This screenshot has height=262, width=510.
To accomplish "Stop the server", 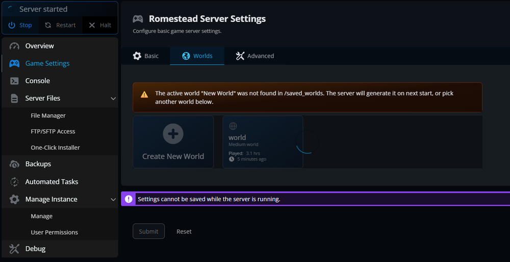I will (x=20, y=25).
